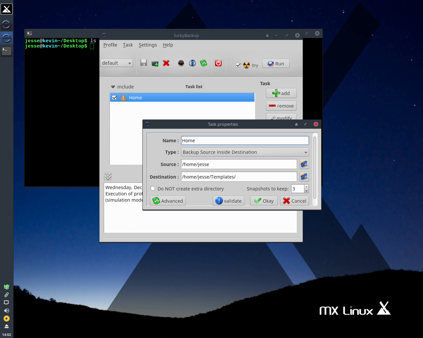Image resolution: width=423 pixels, height=338 pixels.
Task: Collapse the include expander arrow
Action: [113, 87]
